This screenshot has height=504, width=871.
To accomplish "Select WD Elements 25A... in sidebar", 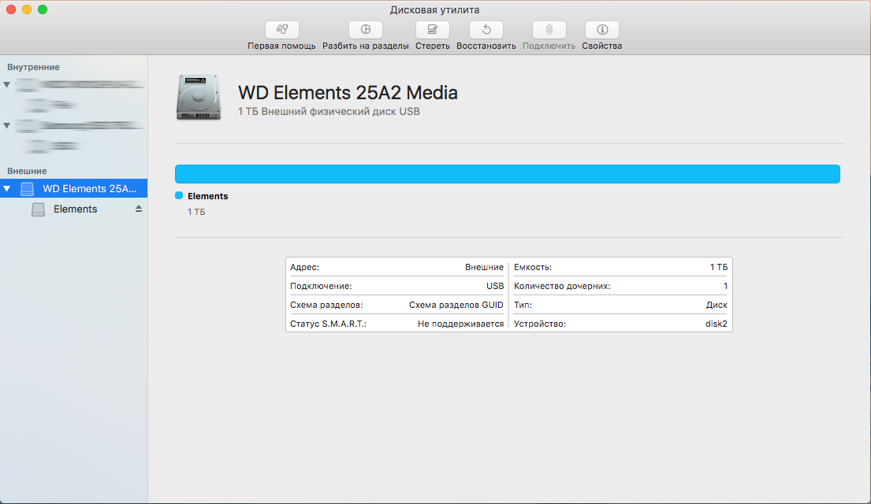I will click(73, 189).
